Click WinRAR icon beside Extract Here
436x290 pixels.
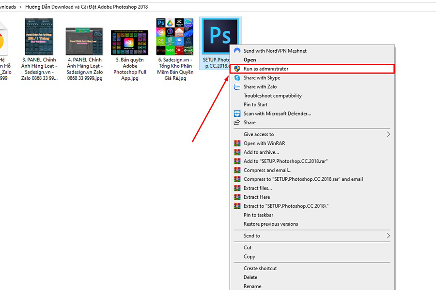coord(237,197)
